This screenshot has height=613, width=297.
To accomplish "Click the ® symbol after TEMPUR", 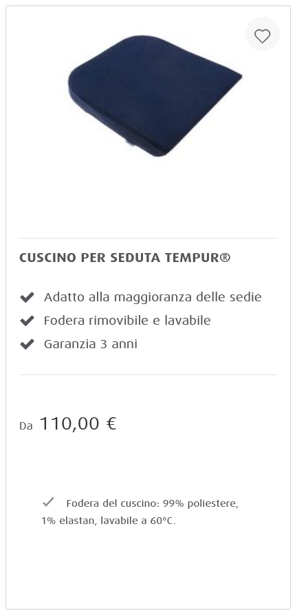I will pos(225,258).
